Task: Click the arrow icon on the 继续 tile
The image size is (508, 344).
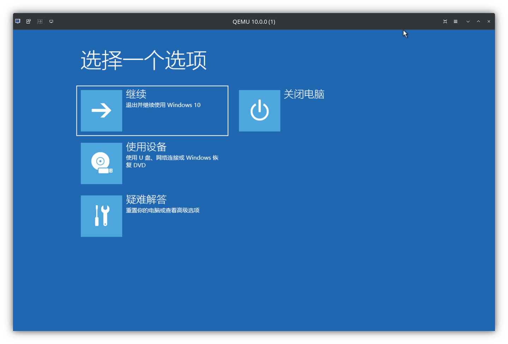Action: point(101,110)
